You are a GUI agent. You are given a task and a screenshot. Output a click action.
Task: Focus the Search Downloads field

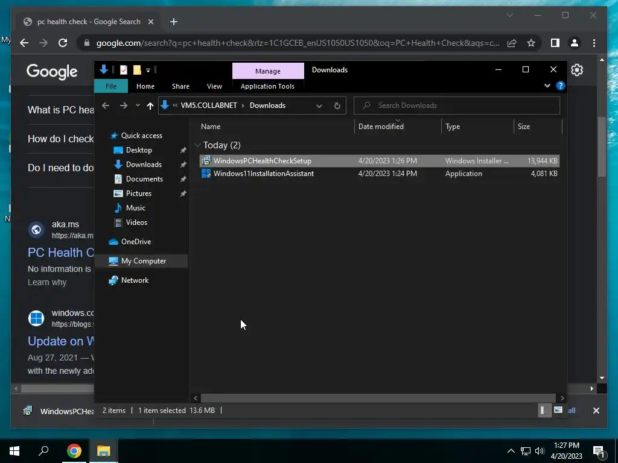(x=457, y=106)
